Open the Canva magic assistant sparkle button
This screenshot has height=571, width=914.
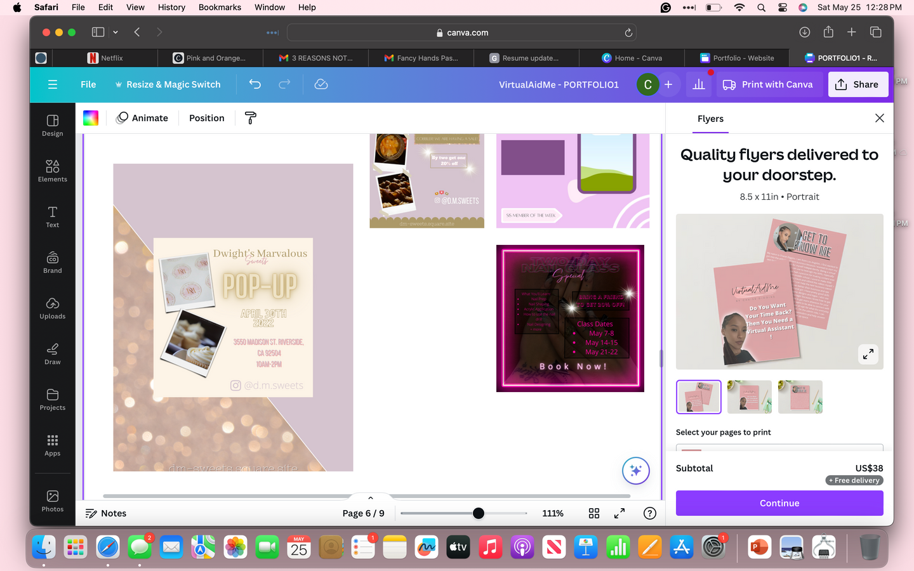point(635,471)
